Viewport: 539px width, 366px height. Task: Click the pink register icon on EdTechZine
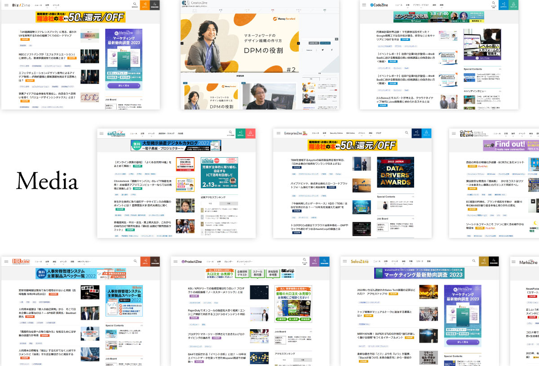pyautogui.click(x=250, y=134)
